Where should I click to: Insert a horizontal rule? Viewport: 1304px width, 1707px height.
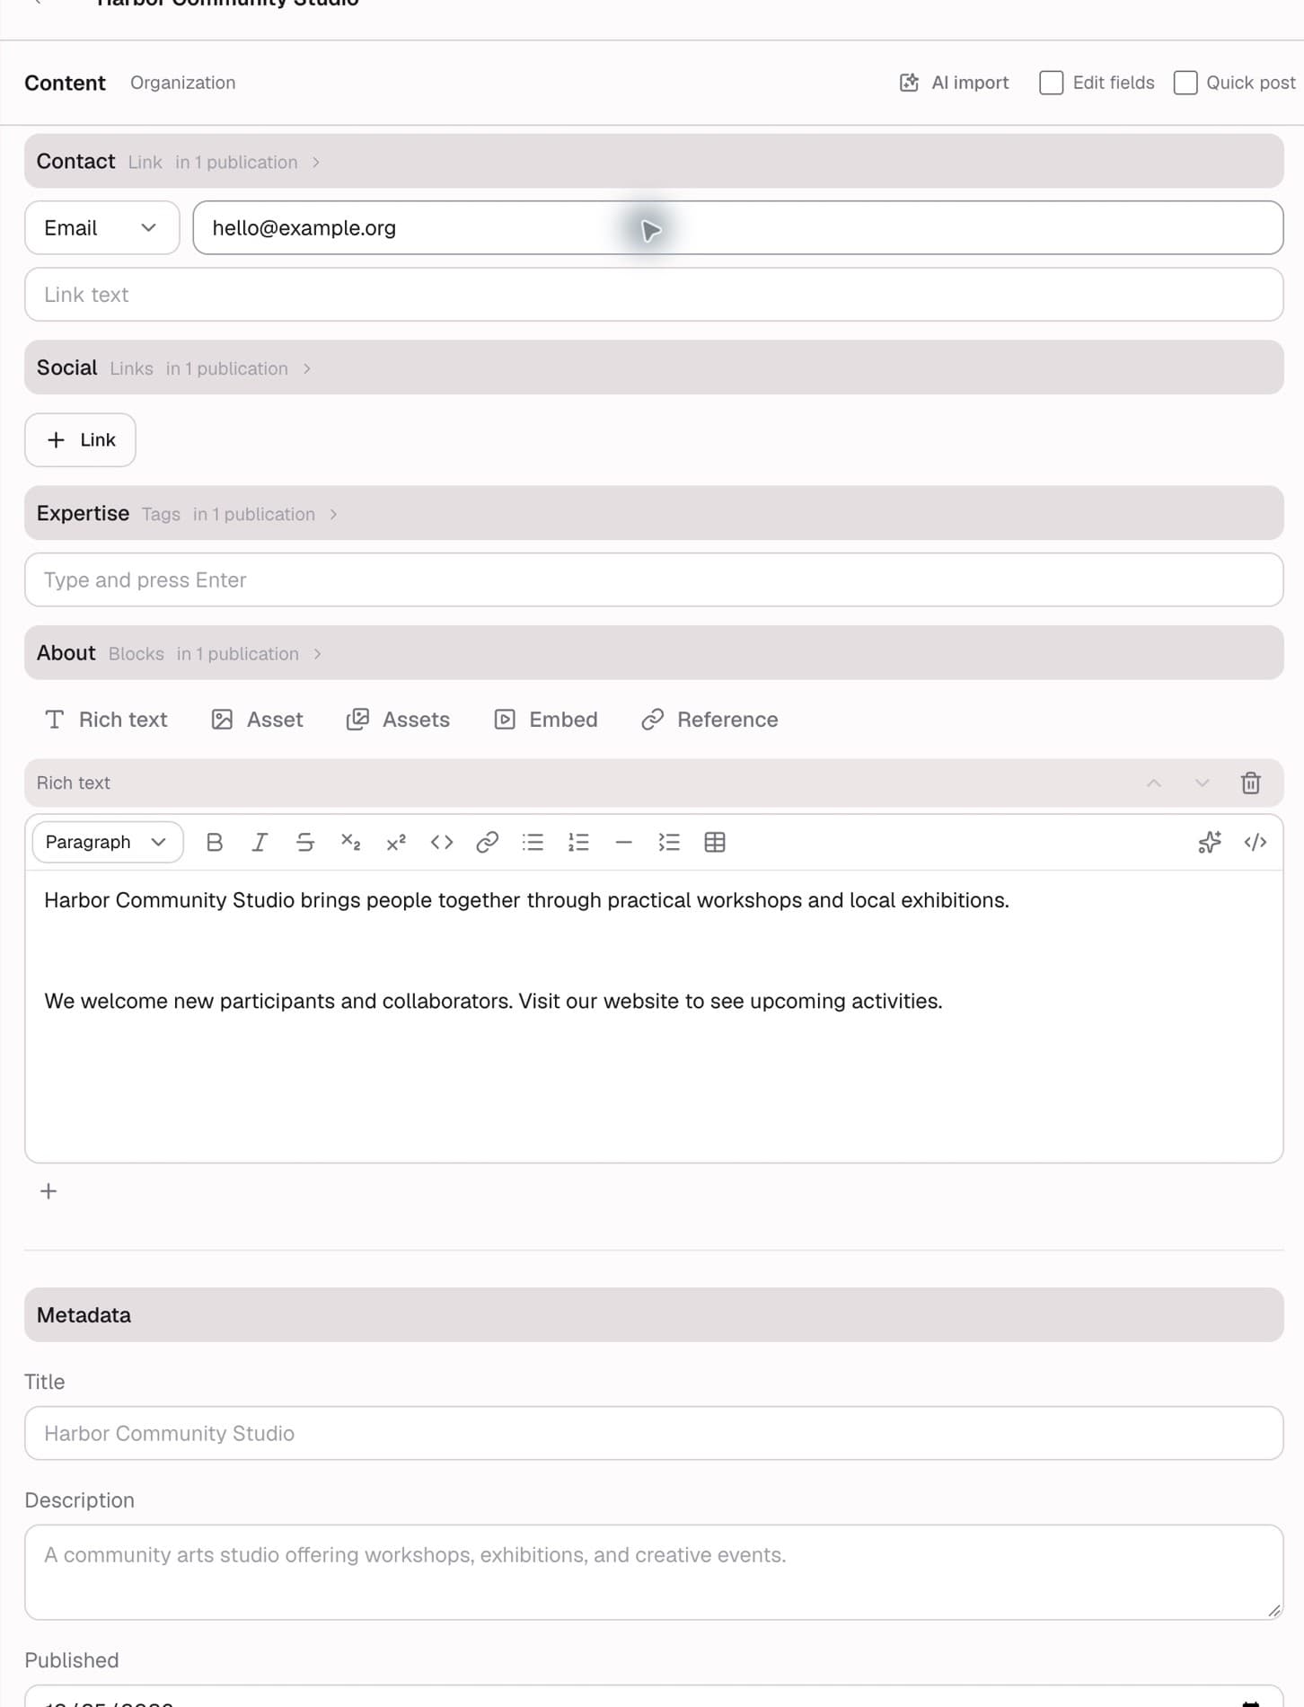[x=624, y=842]
